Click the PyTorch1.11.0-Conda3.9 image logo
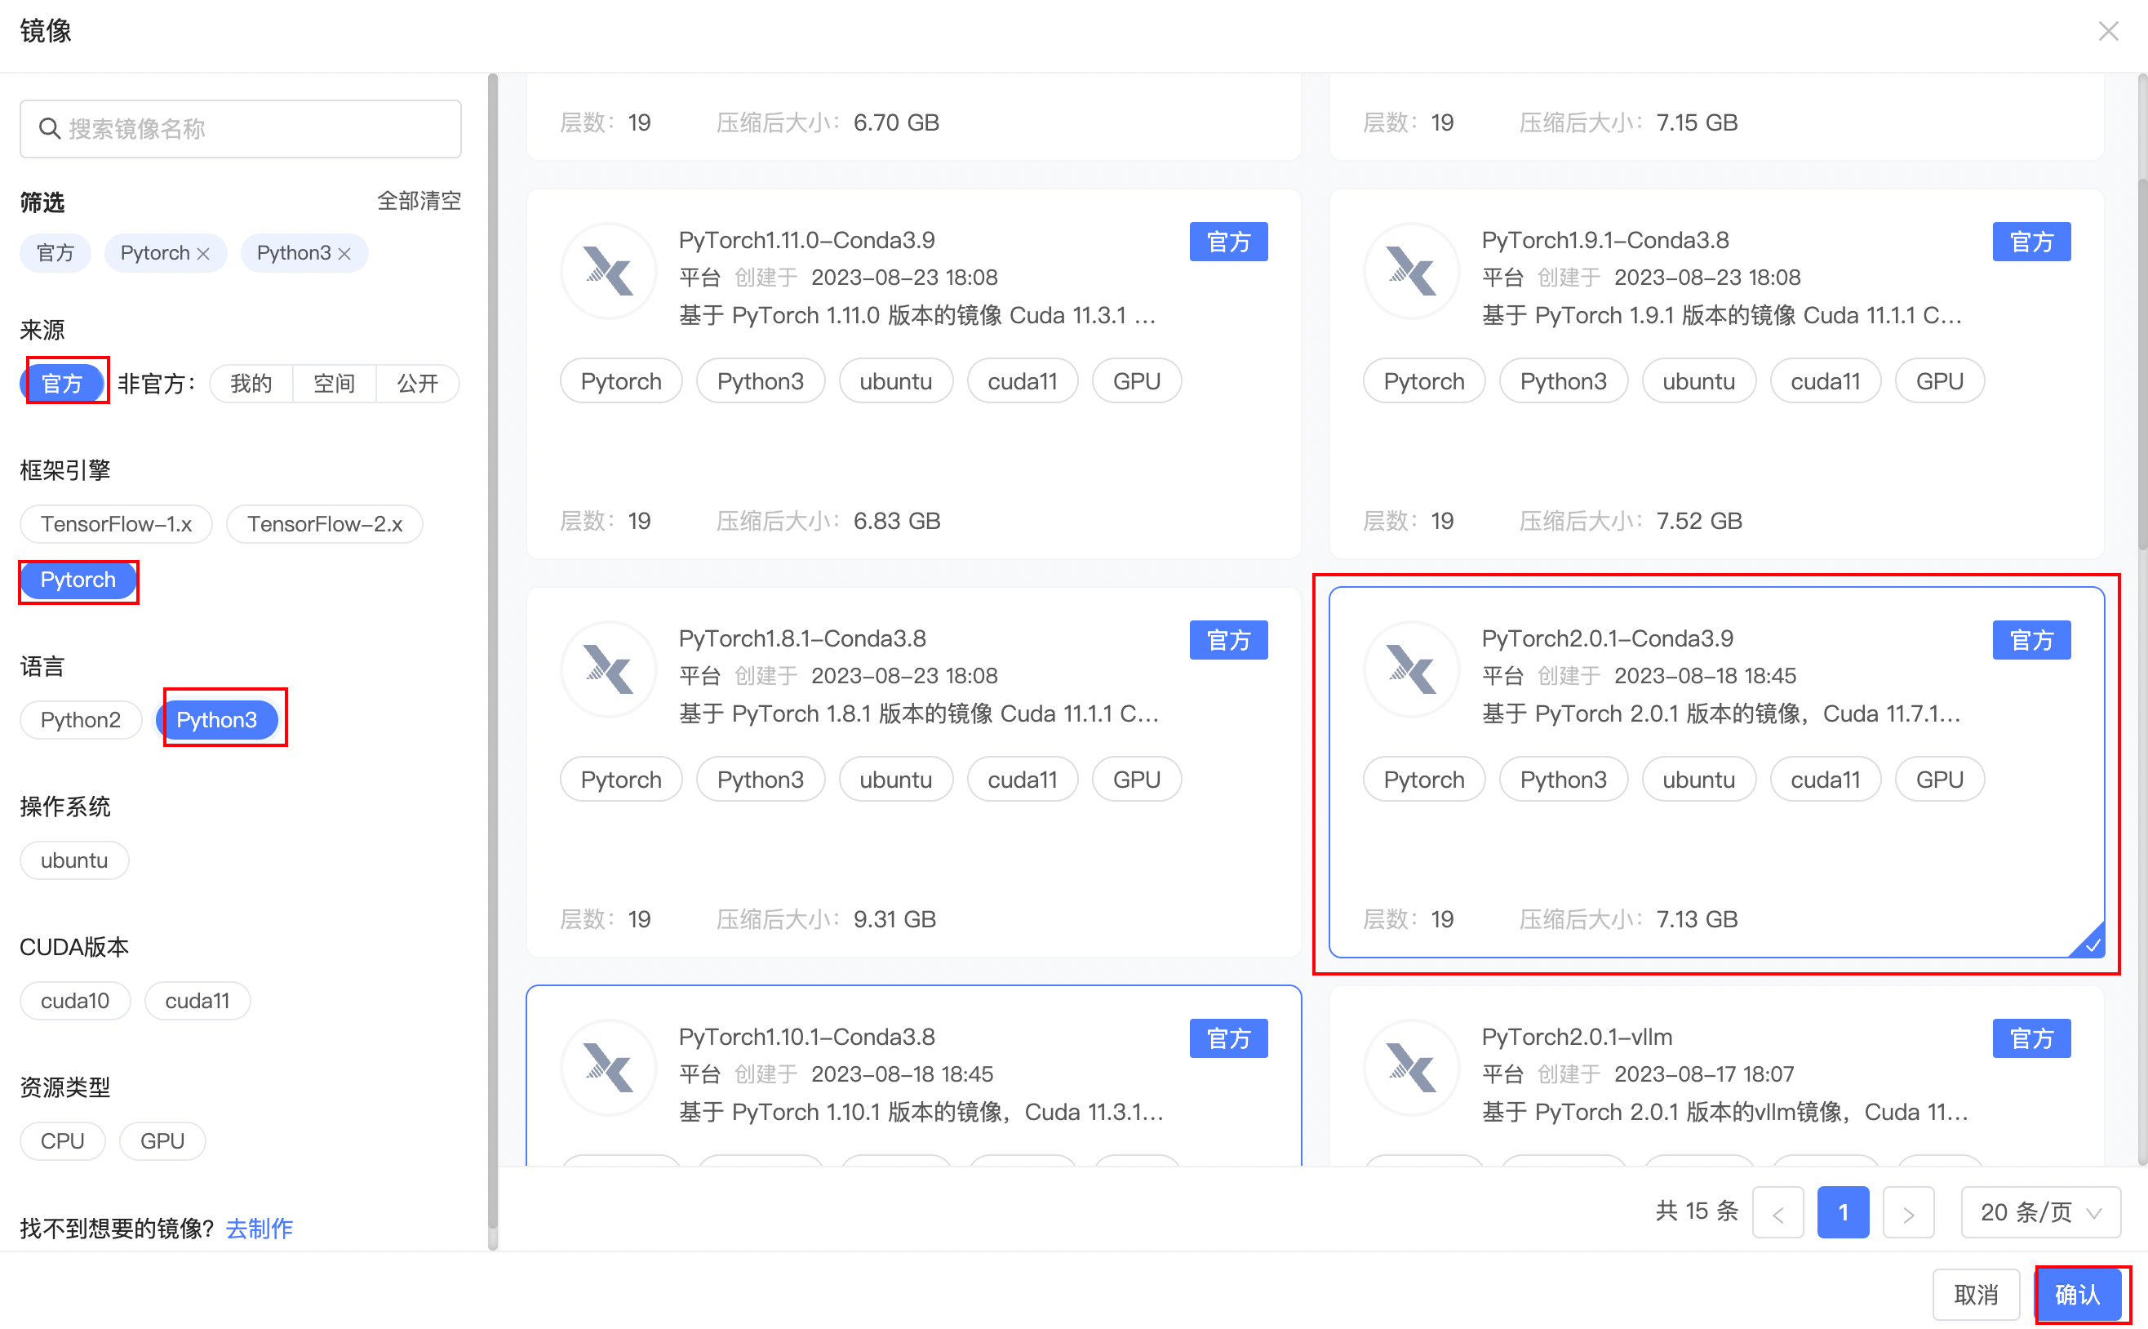Screen dimensions: 2148x1329 [608, 271]
